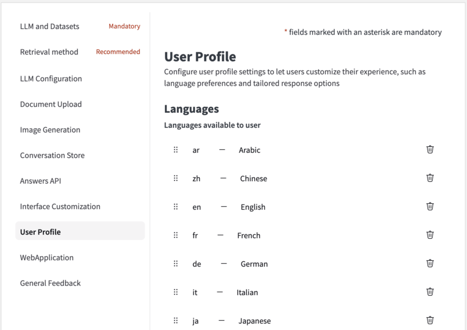The width and height of the screenshot is (467, 330).
Task: Click the reorder grip for Japanese
Action: (176, 321)
